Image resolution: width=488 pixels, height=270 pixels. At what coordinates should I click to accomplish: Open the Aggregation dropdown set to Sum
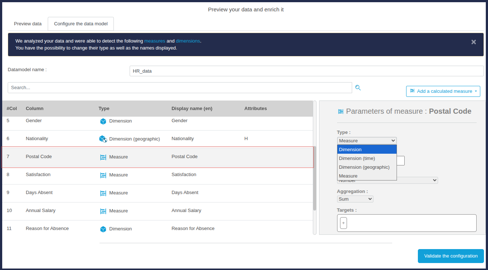tap(355, 199)
